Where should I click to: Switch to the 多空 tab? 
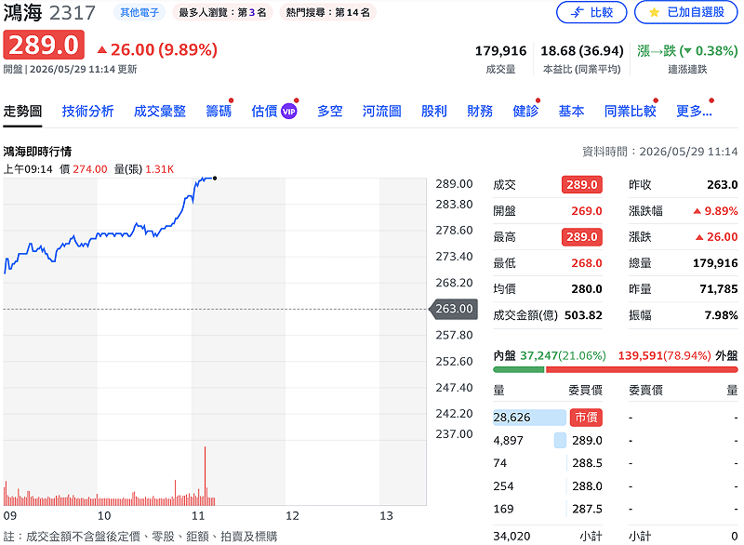pyautogui.click(x=330, y=111)
